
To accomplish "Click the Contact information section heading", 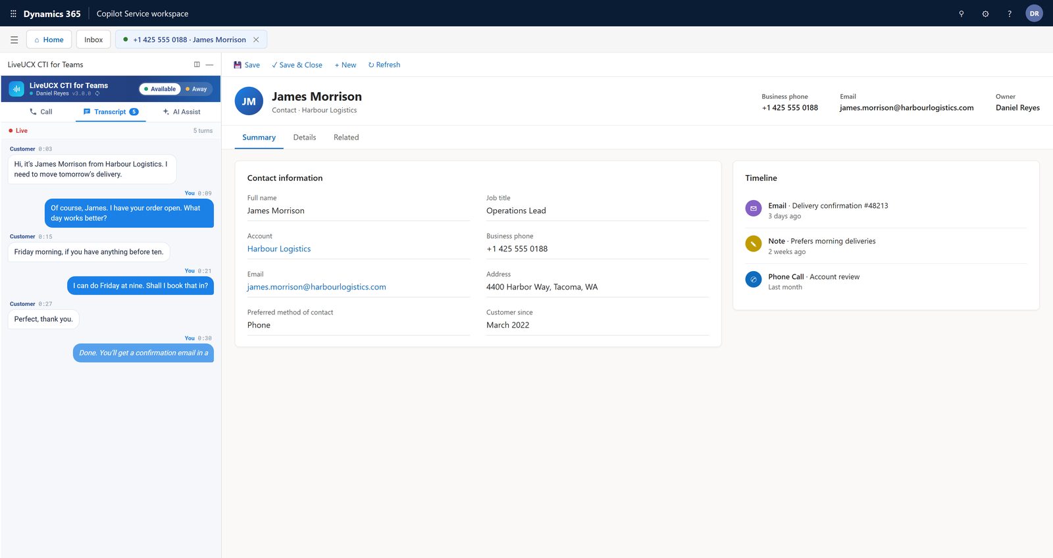I will (x=285, y=178).
